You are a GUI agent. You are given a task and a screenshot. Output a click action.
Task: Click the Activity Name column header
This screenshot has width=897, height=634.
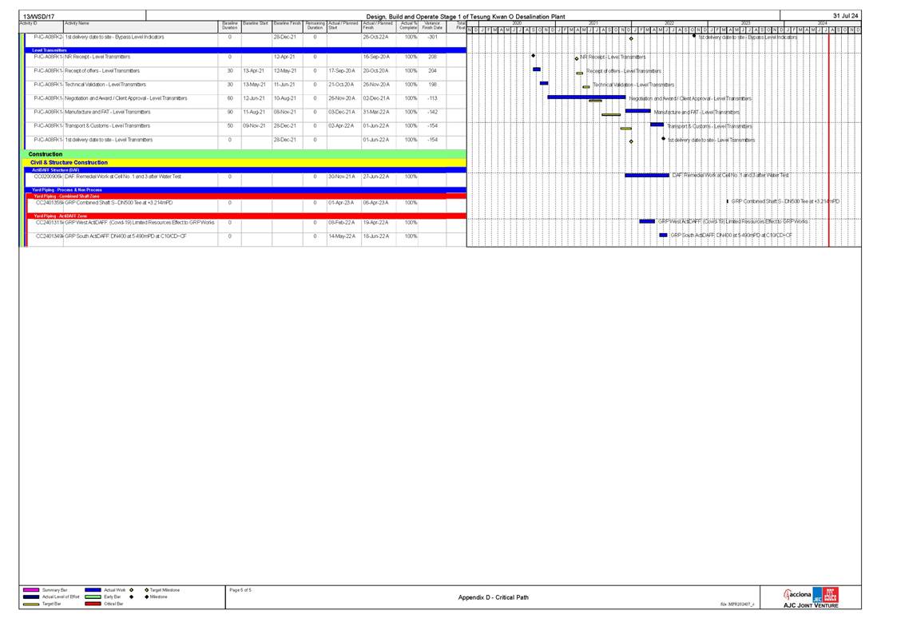point(77,24)
